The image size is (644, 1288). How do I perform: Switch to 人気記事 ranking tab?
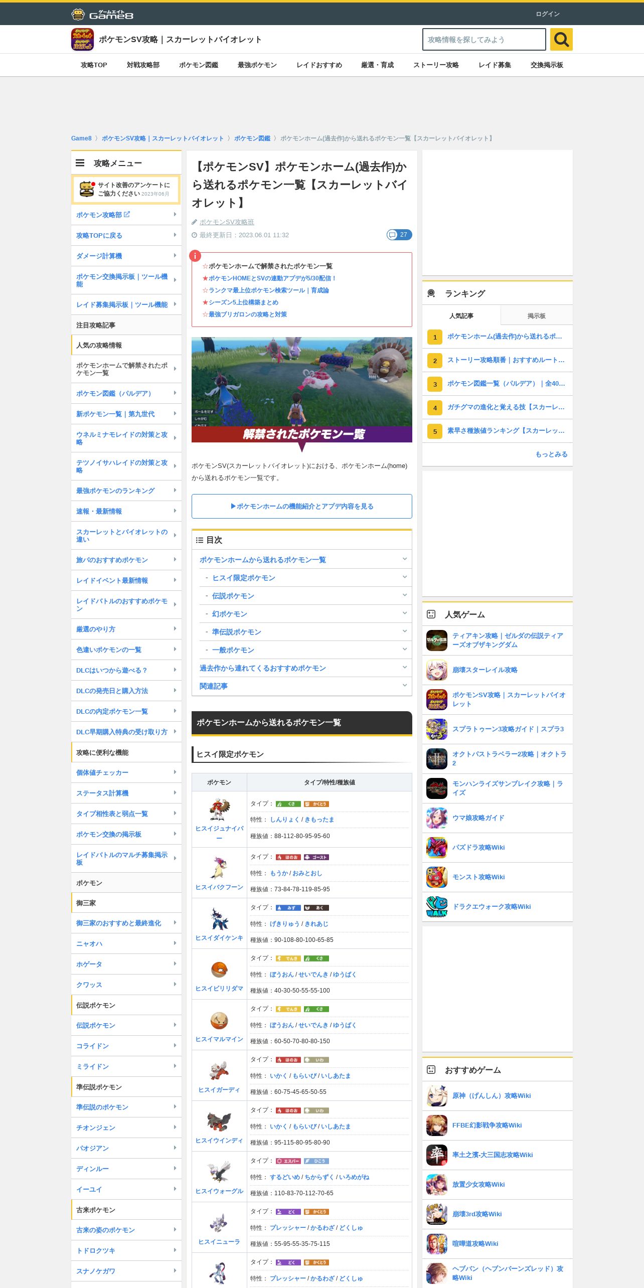[x=461, y=315]
